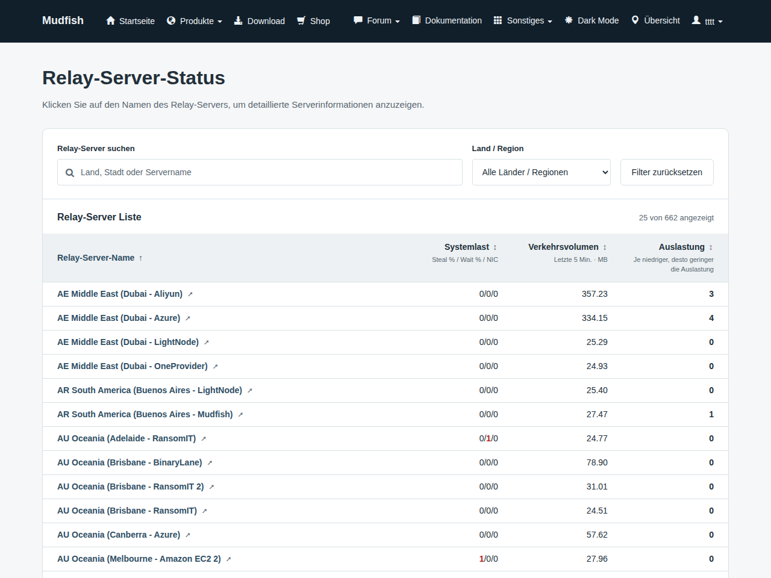Toggle Dark Mode in the navbar
Image resolution: width=771 pixels, height=578 pixels.
tap(592, 20)
